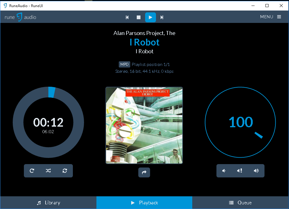Click the RuneAudio logo
The width and height of the screenshot is (289, 209).
click(x=20, y=17)
